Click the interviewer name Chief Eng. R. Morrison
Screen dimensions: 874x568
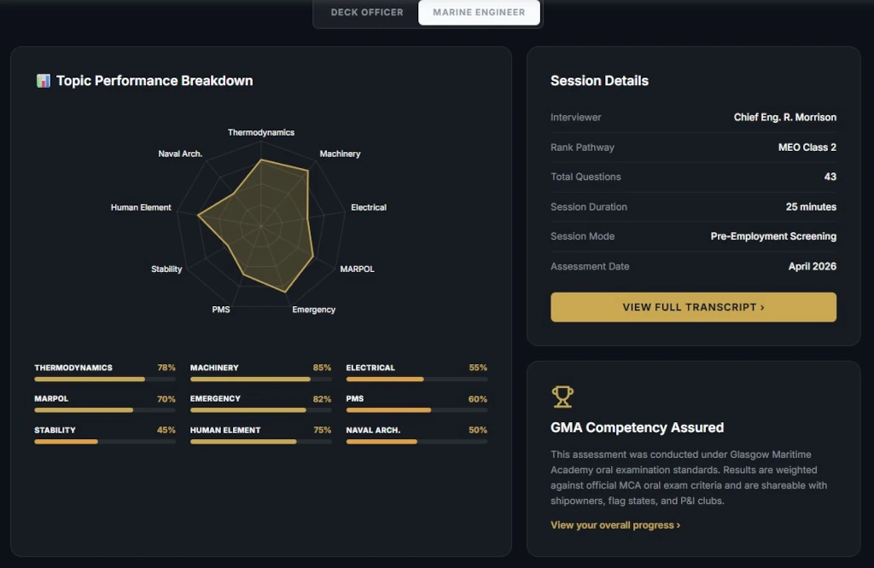[785, 117]
